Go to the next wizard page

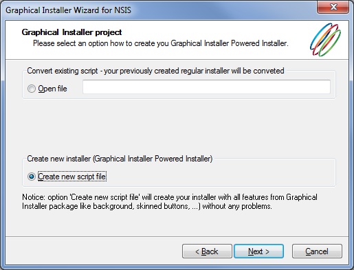pos(258,251)
